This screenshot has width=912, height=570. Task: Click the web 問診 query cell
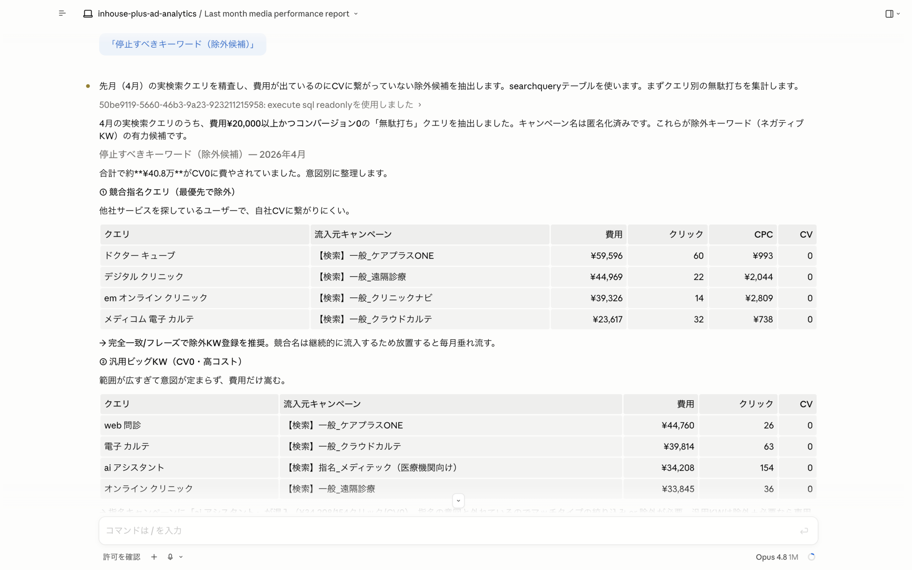pyautogui.click(x=189, y=425)
